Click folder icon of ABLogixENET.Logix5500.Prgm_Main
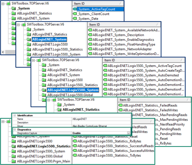Viewport: 192px width, 165px height. point(13,161)
